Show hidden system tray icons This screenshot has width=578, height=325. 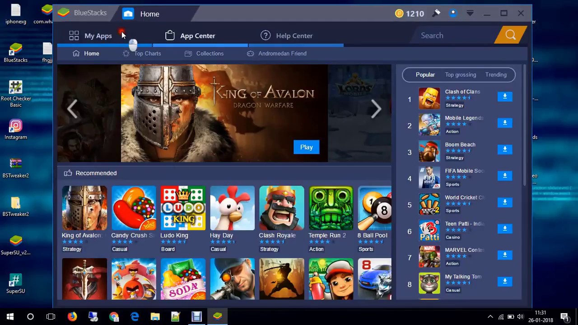[490, 316]
